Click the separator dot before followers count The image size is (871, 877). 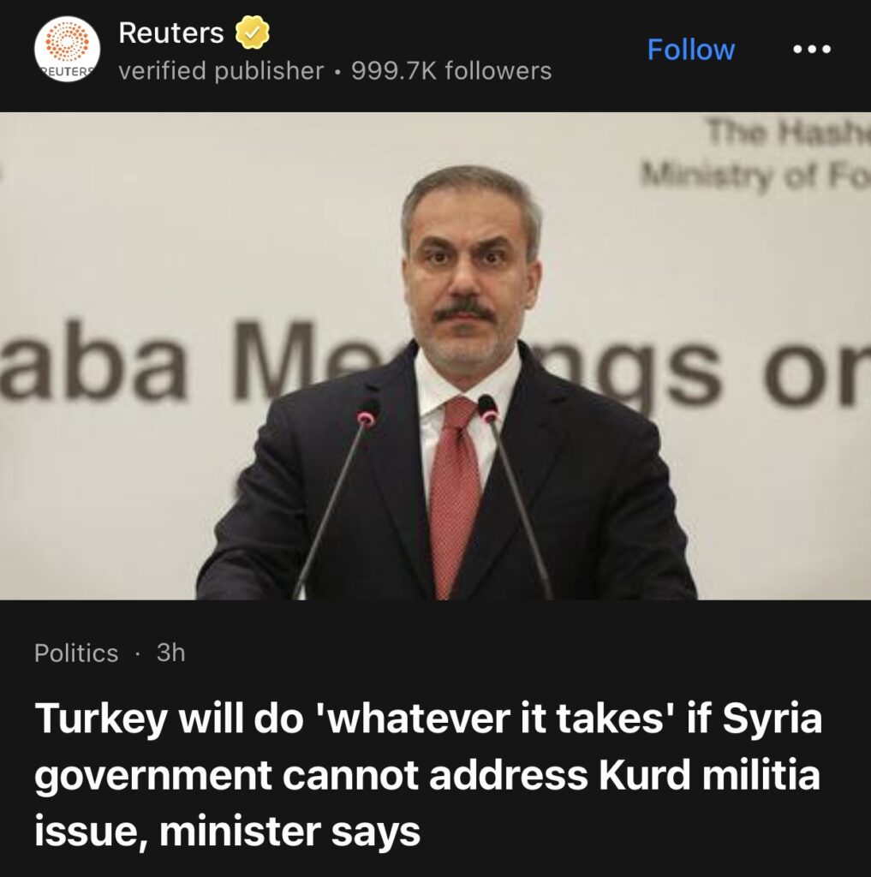click(337, 72)
